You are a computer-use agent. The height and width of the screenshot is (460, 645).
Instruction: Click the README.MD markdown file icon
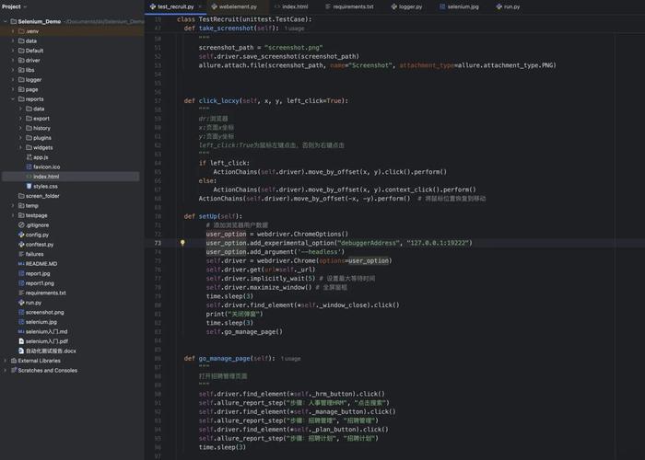coord(20,263)
